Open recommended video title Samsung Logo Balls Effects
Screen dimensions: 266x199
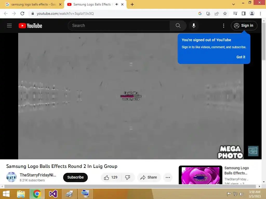click(x=236, y=170)
